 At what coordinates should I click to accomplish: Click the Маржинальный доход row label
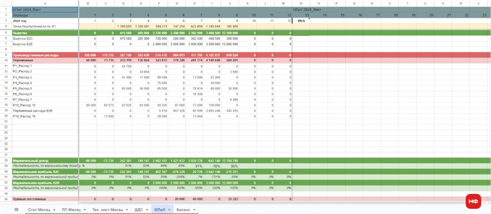point(44,160)
